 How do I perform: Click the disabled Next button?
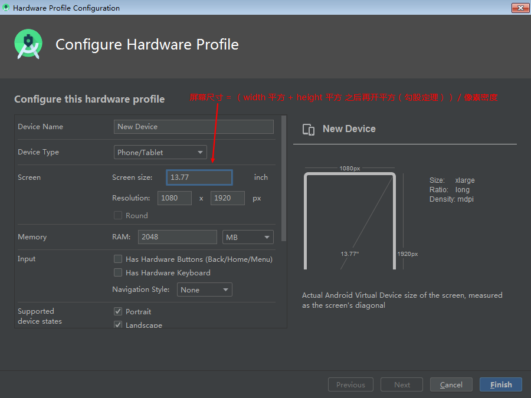(x=402, y=384)
